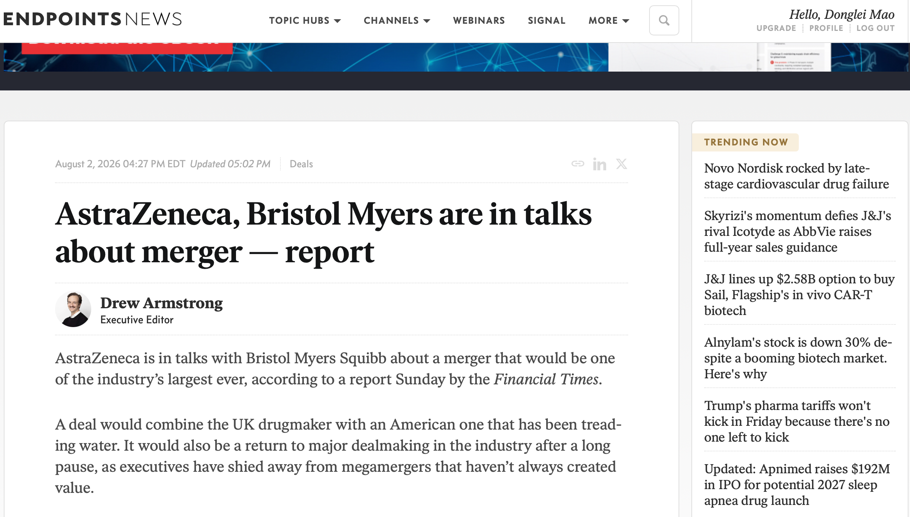
Task: Open Endpoints News logo home page
Action: [x=93, y=19]
